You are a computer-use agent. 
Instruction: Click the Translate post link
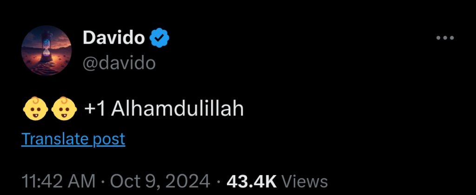pos(73,139)
